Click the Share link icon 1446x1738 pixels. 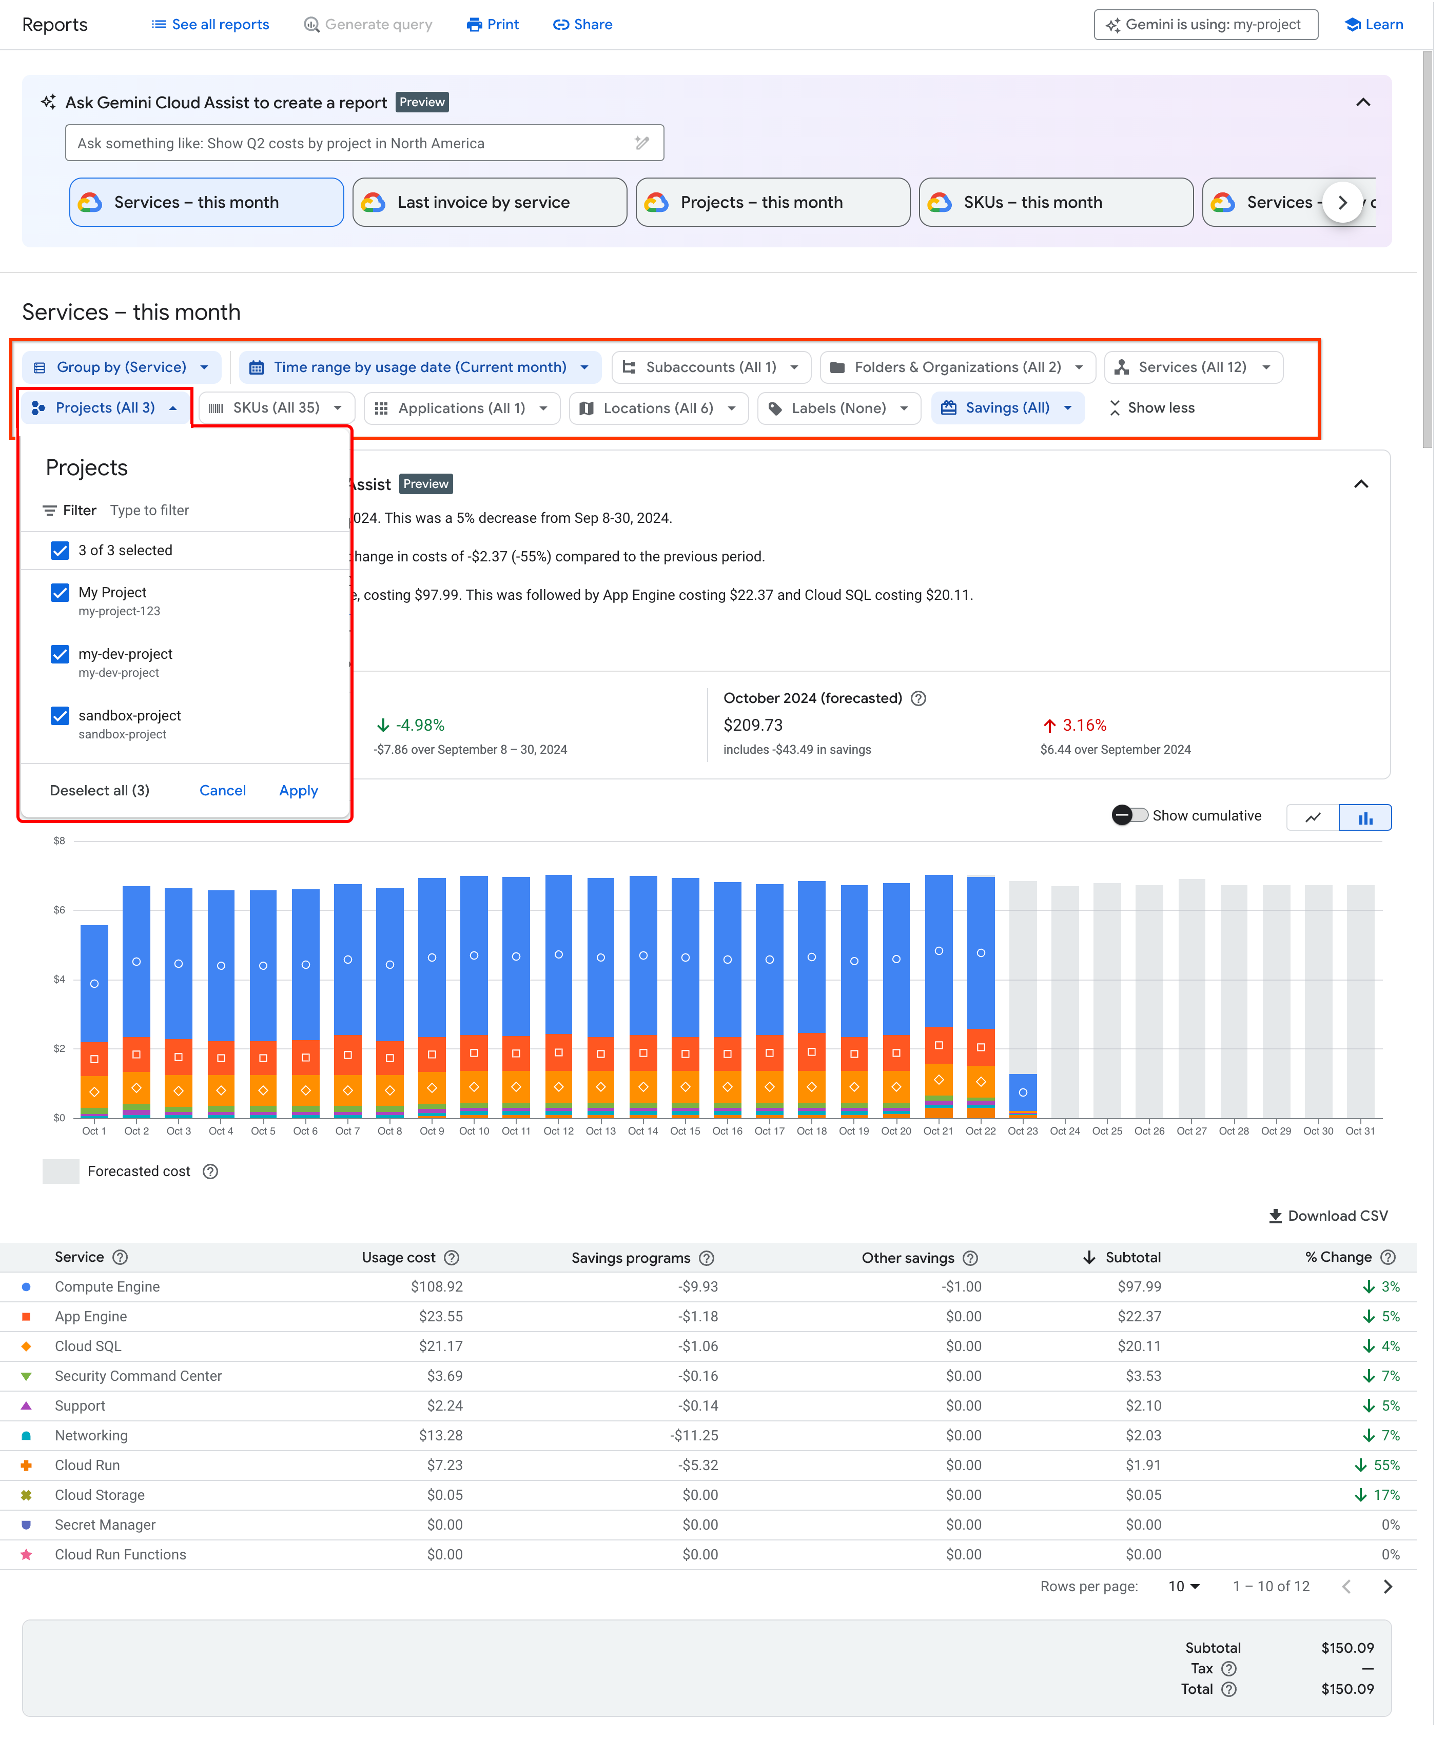click(560, 25)
